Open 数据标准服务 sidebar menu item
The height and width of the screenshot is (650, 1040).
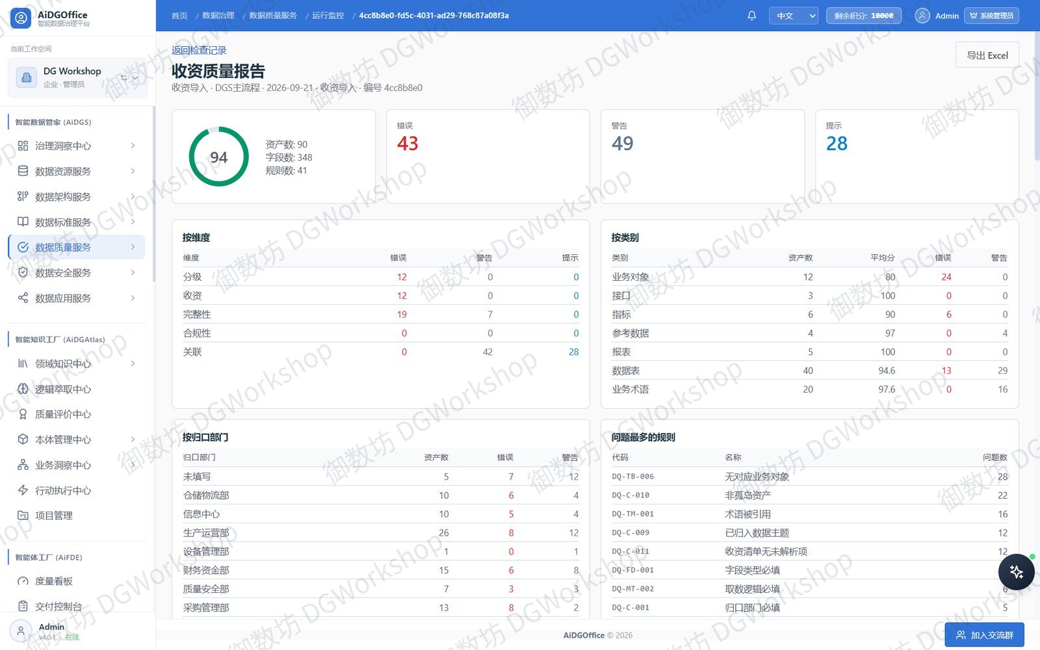77,222
